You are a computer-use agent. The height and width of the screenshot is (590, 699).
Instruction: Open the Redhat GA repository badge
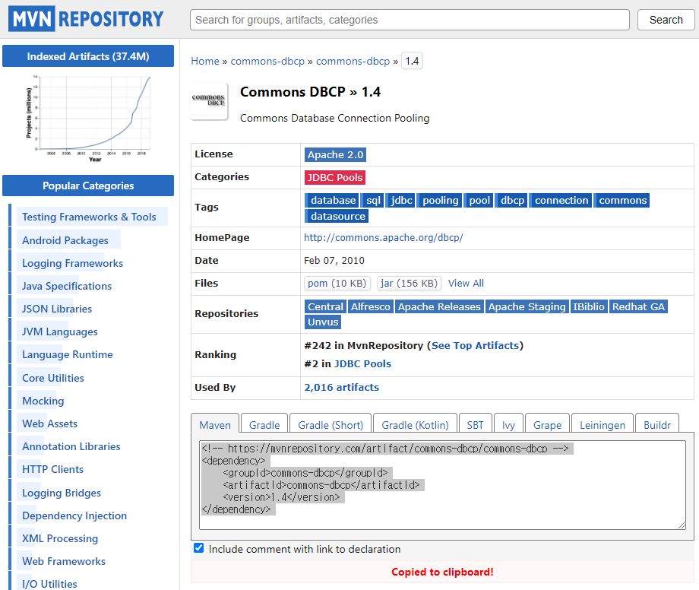(638, 307)
